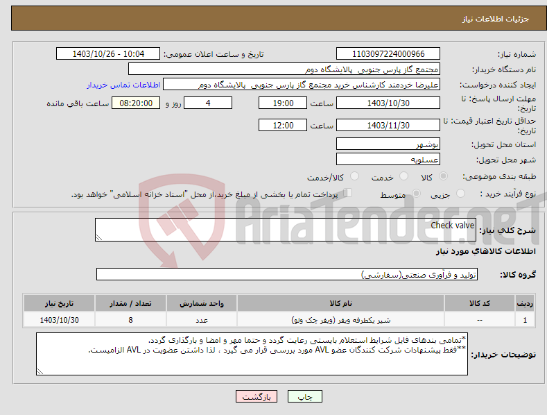Click the remaining days field showing 4

point(208,103)
